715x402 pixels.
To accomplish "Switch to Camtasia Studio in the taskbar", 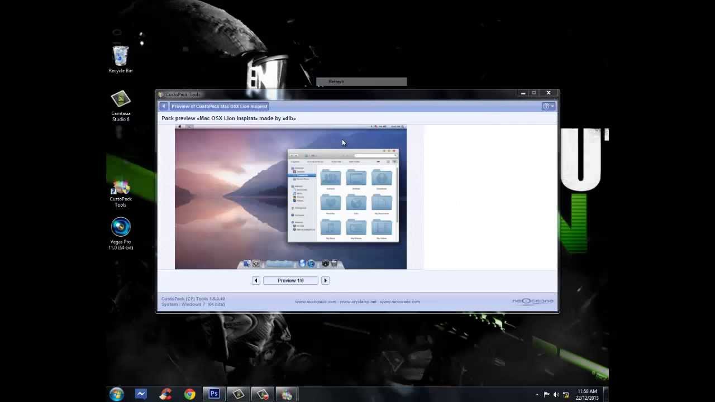I will click(x=239, y=394).
